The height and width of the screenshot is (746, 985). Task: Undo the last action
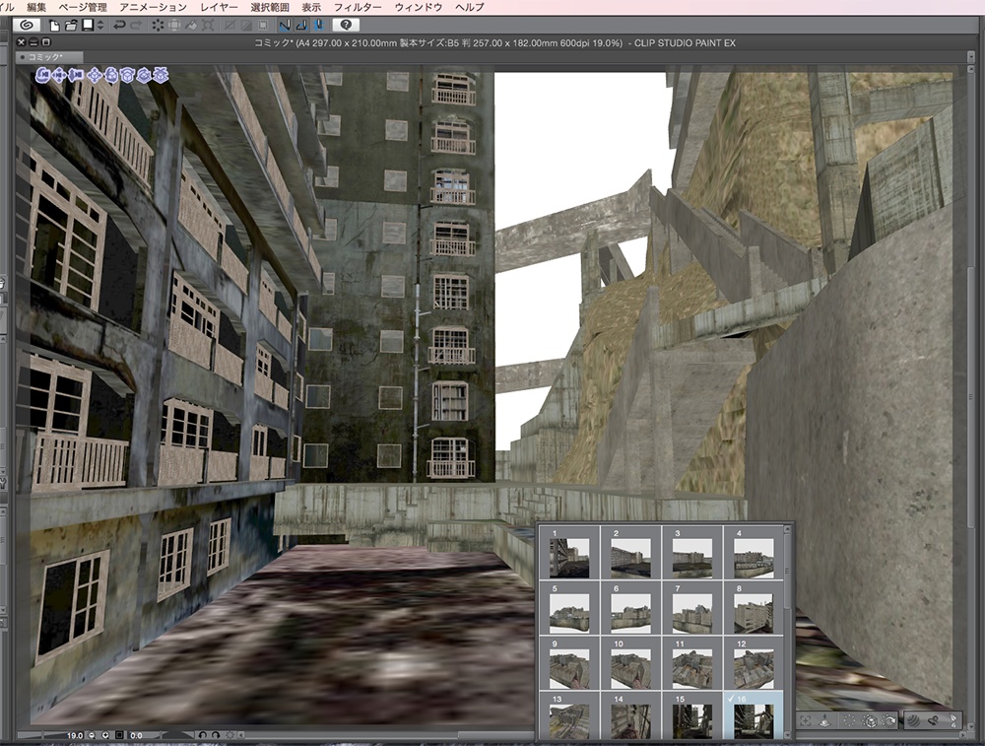tap(119, 26)
